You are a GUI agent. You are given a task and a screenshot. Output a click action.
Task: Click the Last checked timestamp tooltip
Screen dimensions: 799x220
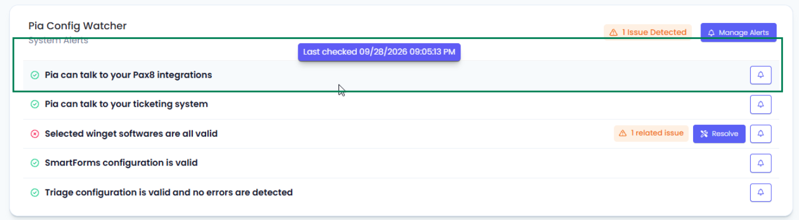(379, 52)
